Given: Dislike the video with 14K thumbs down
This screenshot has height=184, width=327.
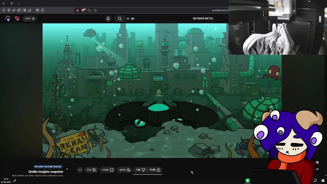Looking at the screenshot, I should 141,170.
